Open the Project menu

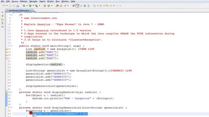pos(51,1)
